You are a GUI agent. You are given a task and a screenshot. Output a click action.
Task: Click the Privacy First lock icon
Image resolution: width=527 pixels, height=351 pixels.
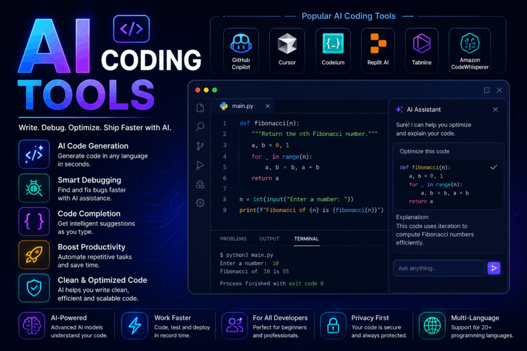click(x=333, y=325)
